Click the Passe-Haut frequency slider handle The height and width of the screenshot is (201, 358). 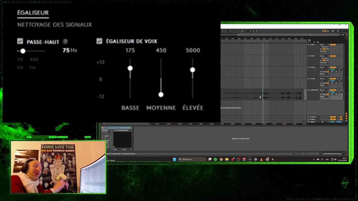coord(23,51)
